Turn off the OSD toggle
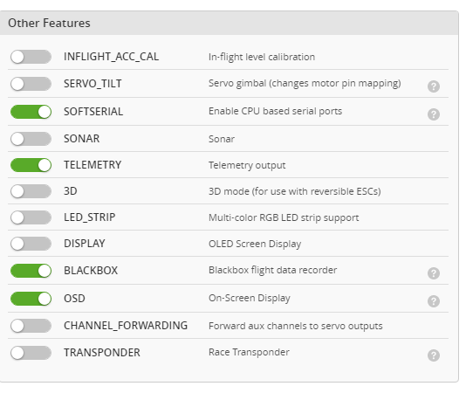The width and height of the screenshot is (466, 393). tap(31, 299)
